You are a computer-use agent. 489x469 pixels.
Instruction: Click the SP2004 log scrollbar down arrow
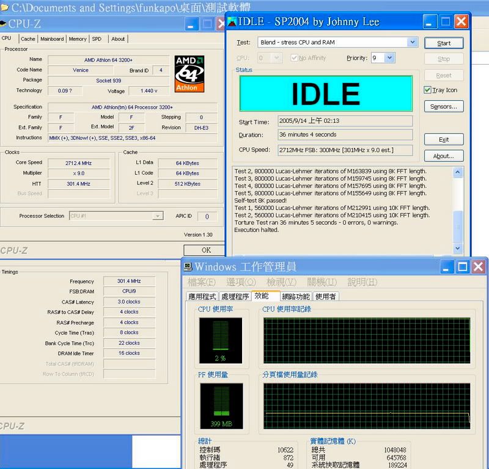click(x=457, y=249)
